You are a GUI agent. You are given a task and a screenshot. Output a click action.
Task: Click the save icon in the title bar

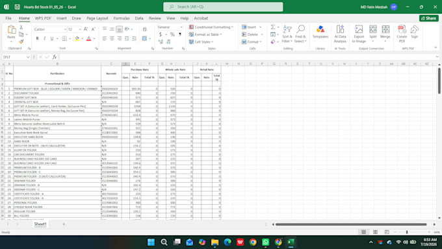pos(17,7)
